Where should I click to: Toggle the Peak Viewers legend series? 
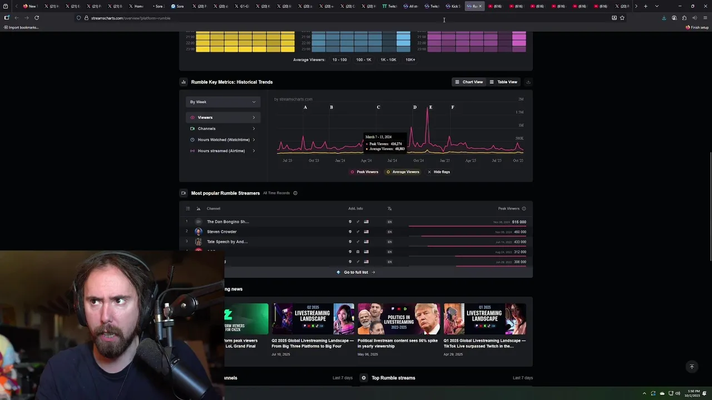click(364, 172)
